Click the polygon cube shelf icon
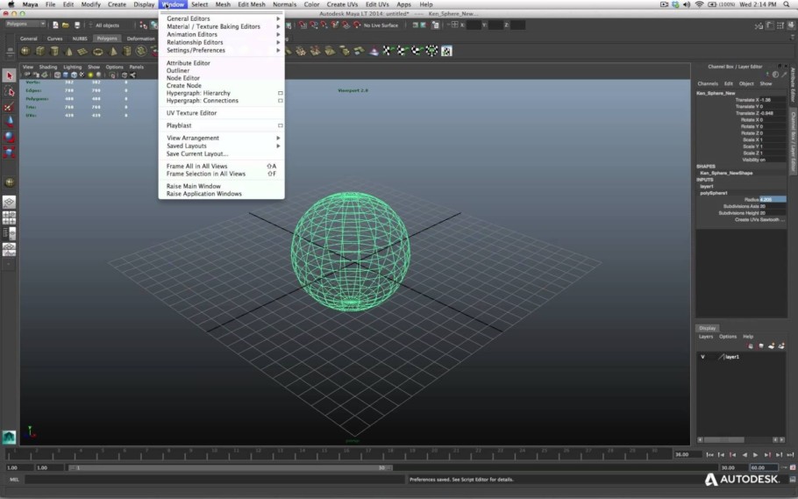798x499 pixels. (x=39, y=51)
